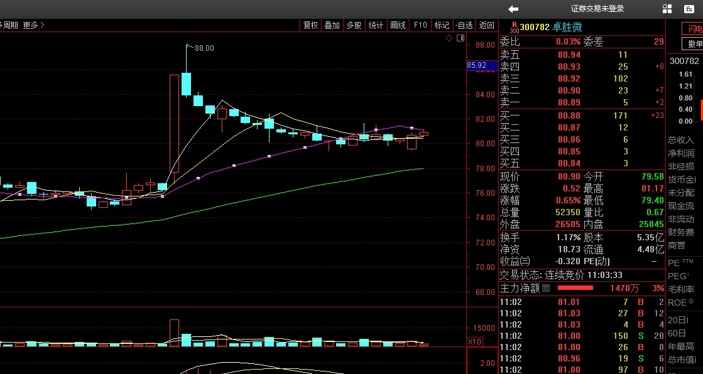This screenshot has width=703, height=374.
Task: Toggle the side panel icon beside the diamond
Action: tap(460, 38)
